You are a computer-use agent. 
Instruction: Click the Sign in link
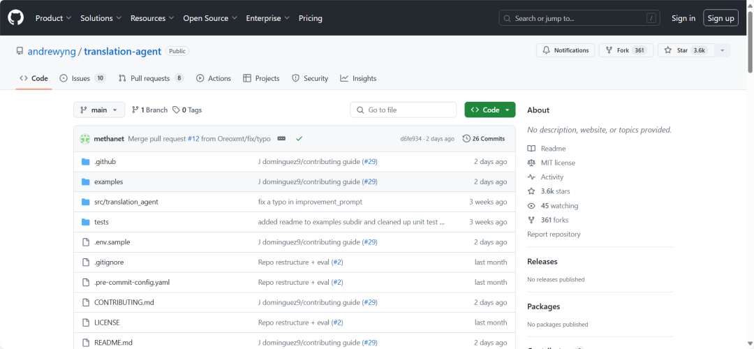tap(683, 18)
